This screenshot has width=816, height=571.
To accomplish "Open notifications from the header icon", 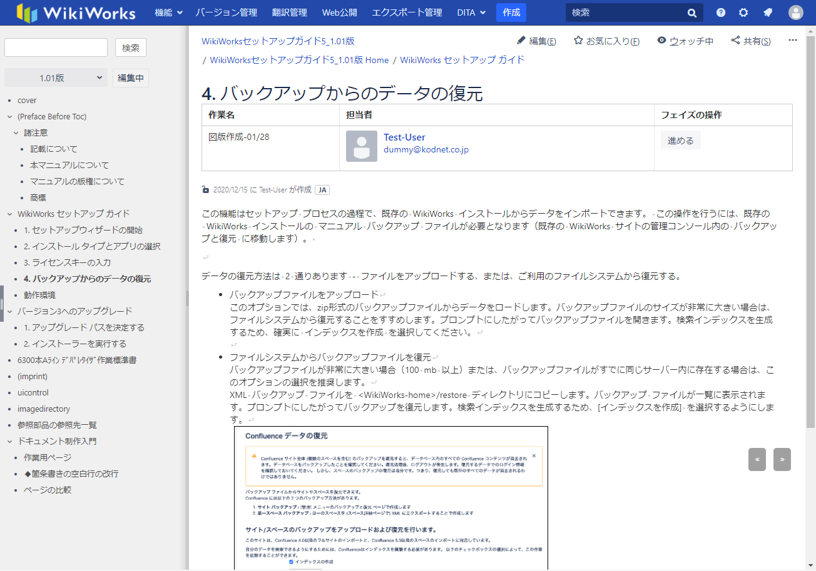I will (768, 12).
